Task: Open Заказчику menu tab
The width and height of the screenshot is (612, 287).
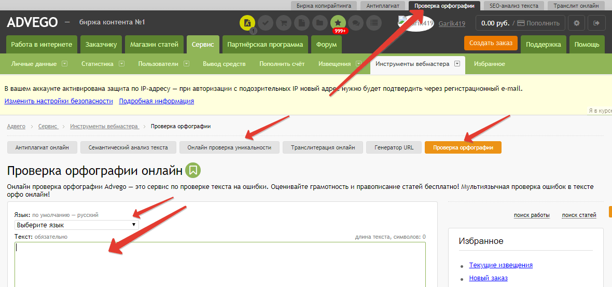Action: [101, 45]
